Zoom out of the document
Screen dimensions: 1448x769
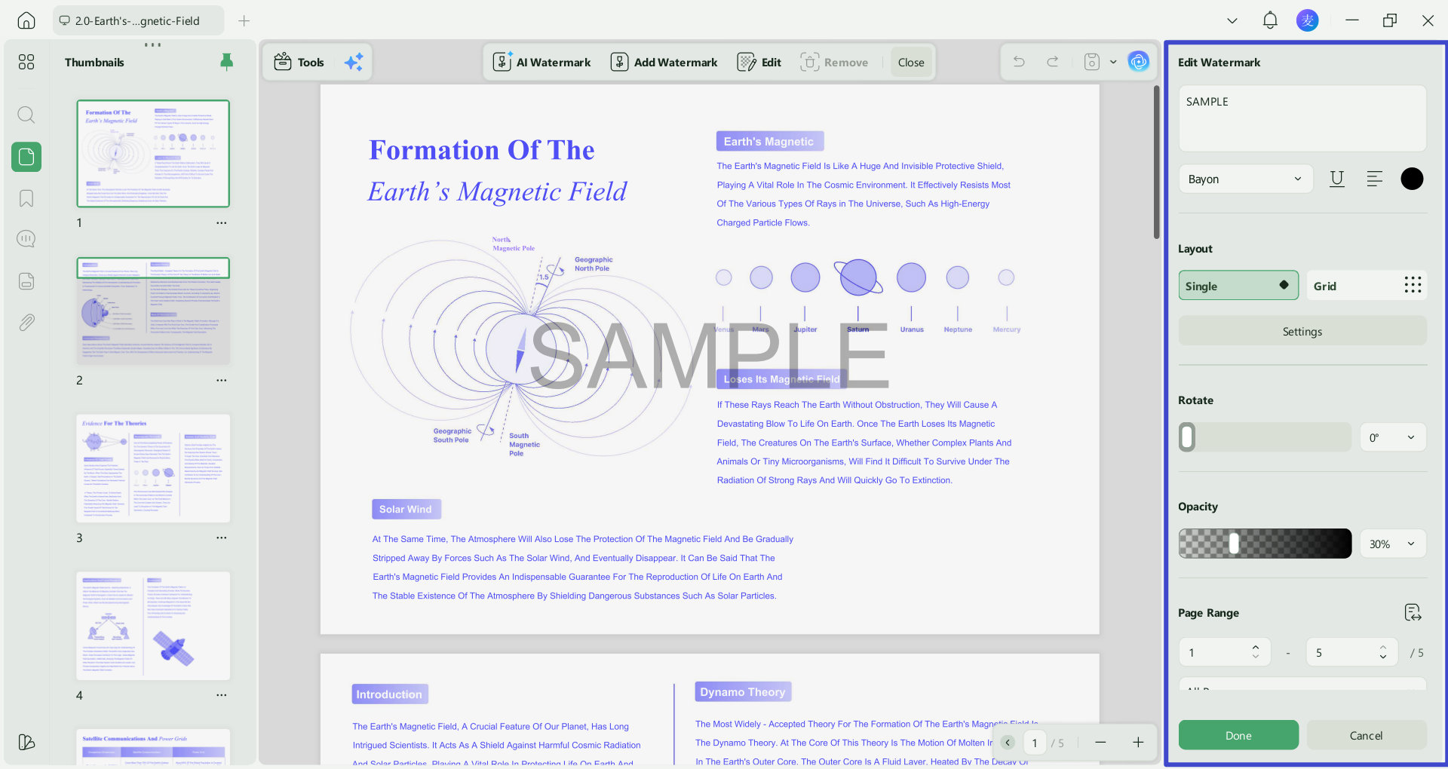coord(1100,743)
